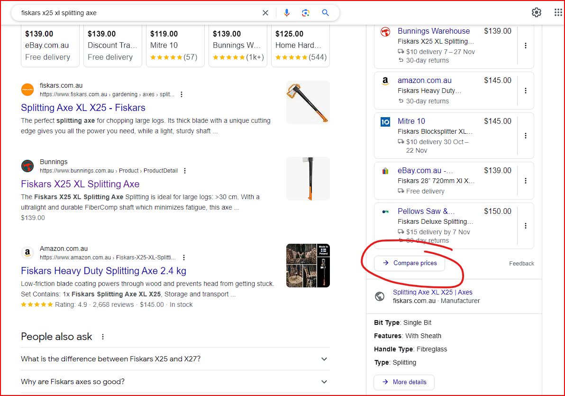The height and width of the screenshot is (396, 565).
Task: Open the Bunnings Warehouse store link
Action: tap(434, 31)
